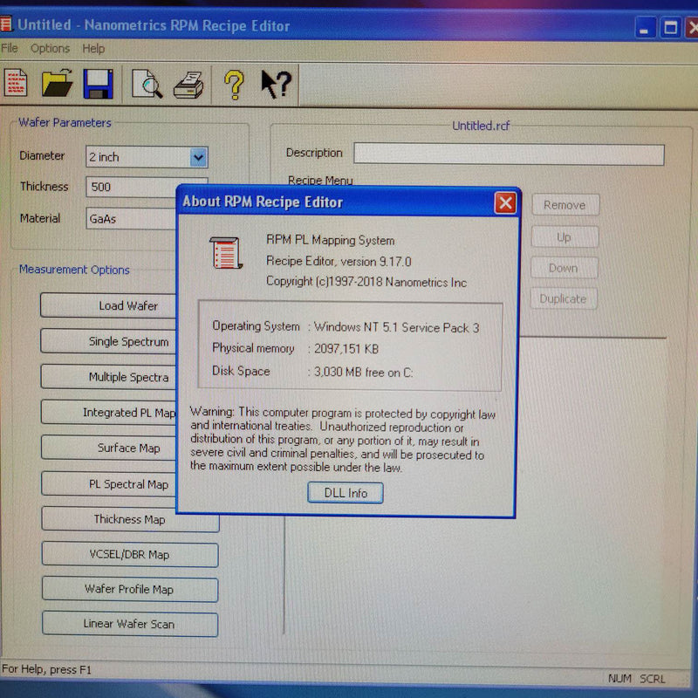The width and height of the screenshot is (698, 698).
Task: Focus the Thickness input field
Action: point(131,187)
